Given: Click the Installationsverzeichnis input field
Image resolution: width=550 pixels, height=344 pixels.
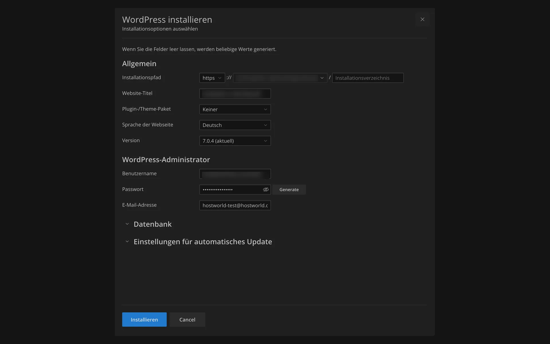Looking at the screenshot, I should point(368,78).
